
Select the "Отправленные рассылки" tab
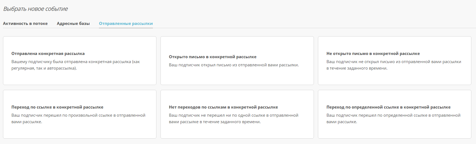pos(126,24)
